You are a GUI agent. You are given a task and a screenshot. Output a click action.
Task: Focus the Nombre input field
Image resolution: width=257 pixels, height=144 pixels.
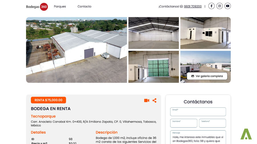coord(184,123)
